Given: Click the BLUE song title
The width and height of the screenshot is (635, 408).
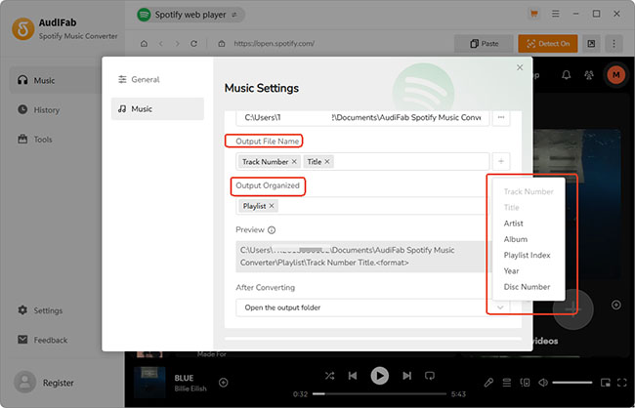Looking at the screenshot, I should (184, 378).
